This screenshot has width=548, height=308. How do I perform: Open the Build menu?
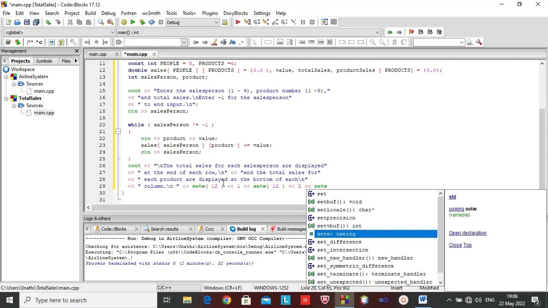tap(90, 13)
